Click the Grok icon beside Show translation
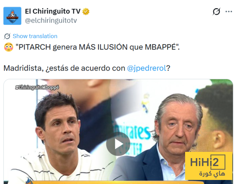 (x=7, y=36)
